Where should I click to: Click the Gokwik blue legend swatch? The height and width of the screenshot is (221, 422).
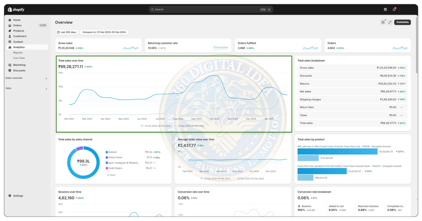pos(107,152)
